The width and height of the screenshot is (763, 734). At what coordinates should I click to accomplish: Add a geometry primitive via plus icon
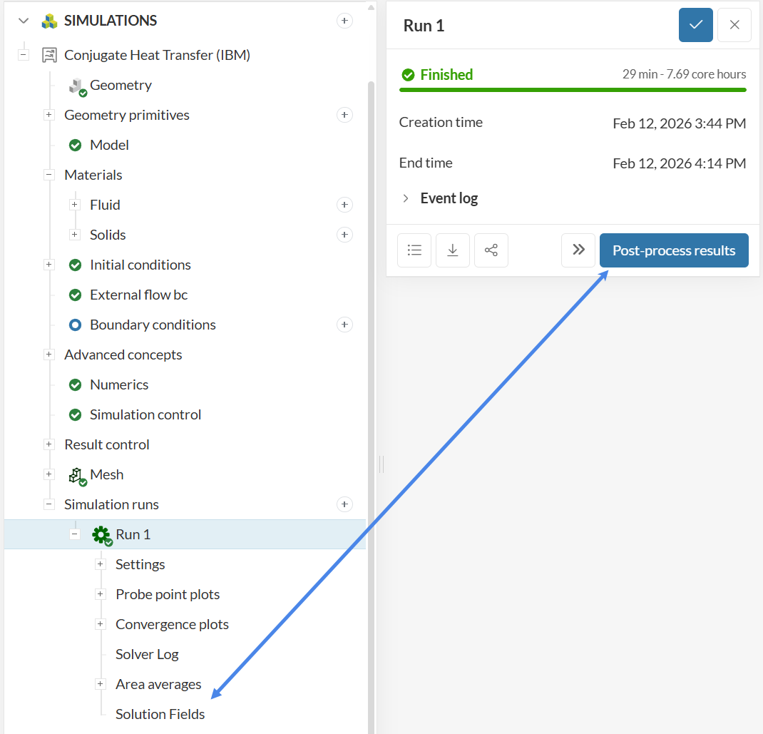[344, 115]
